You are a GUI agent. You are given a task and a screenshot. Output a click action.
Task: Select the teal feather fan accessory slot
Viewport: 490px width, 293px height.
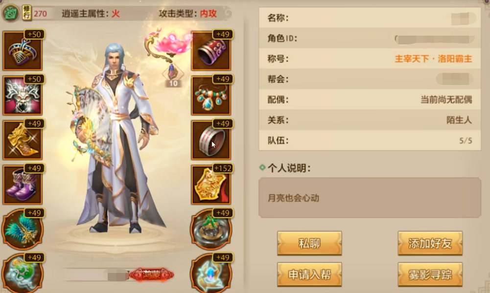coord(23,229)
